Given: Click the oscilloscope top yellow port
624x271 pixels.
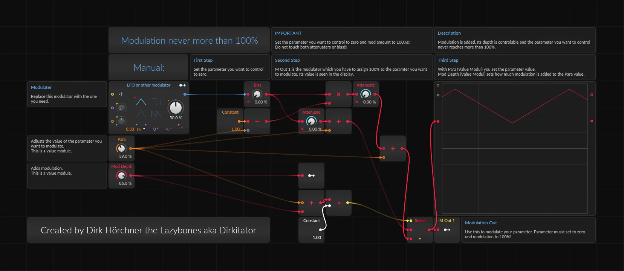Looking at the screenshot, I should pos(438,85).
